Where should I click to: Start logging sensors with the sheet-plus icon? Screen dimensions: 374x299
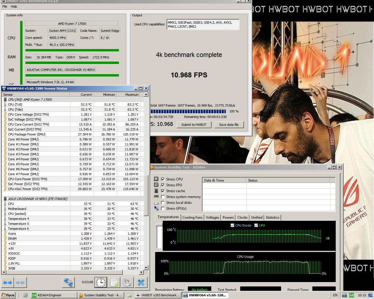[x=114, y=283]
